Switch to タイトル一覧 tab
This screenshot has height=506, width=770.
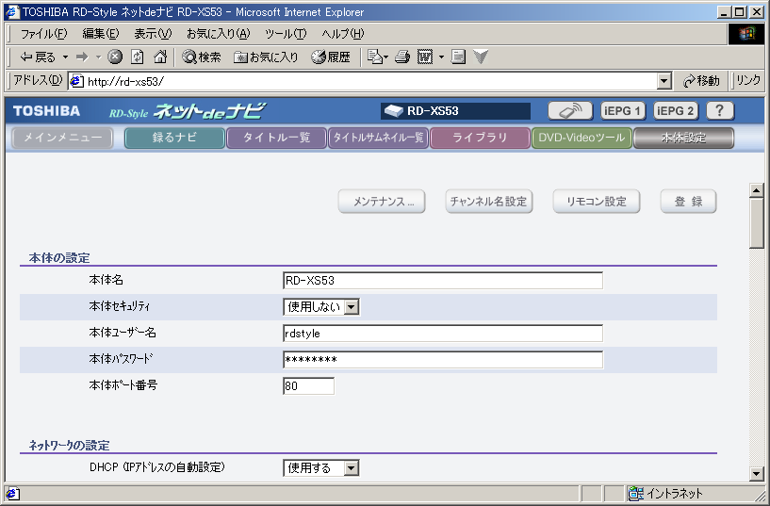[276, 138]
